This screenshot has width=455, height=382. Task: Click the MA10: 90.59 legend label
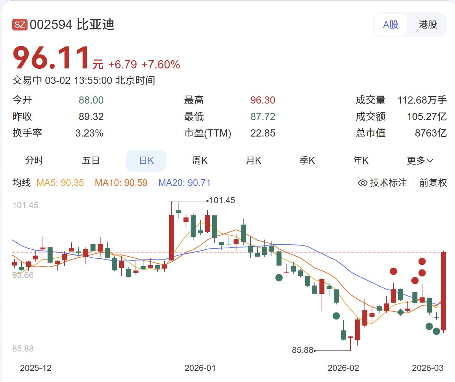point(121,183)
